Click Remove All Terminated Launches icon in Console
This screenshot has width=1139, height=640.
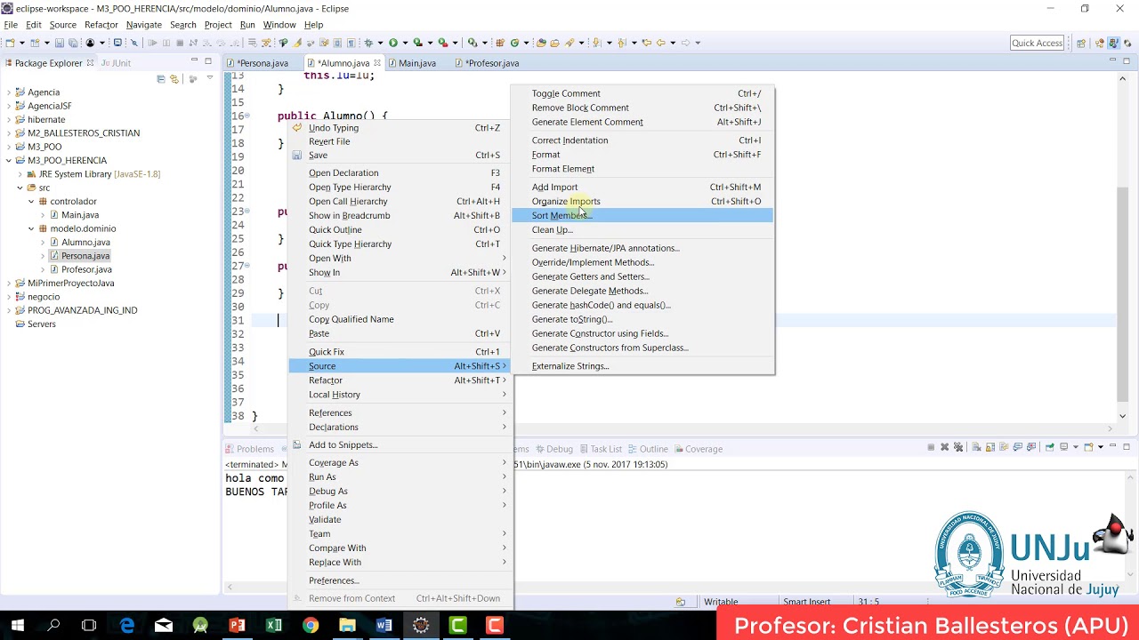[958, 447]
